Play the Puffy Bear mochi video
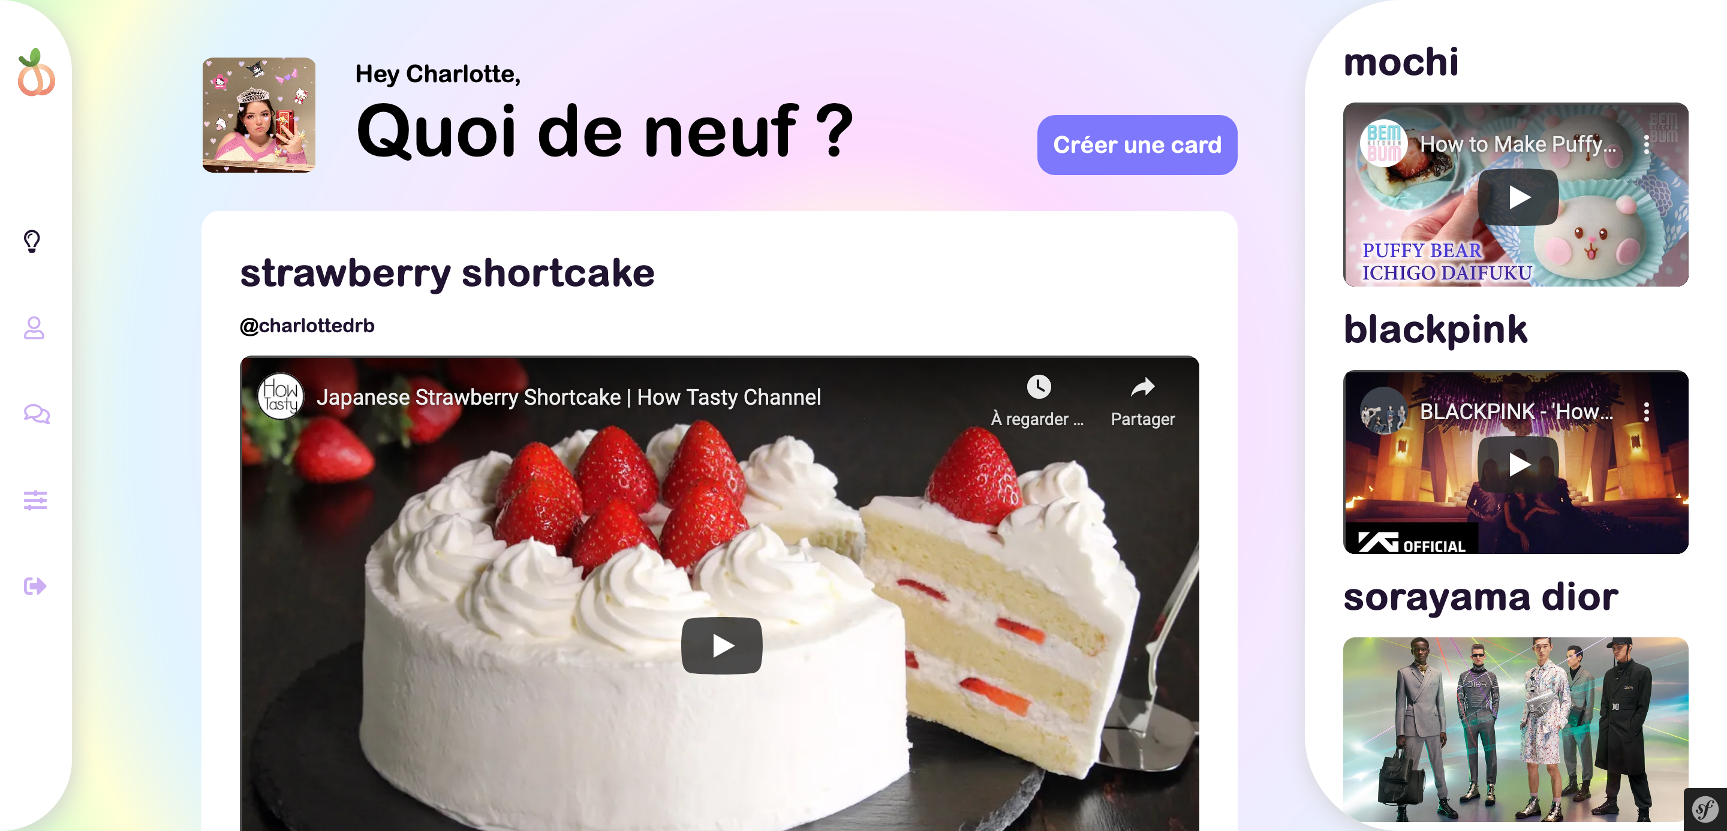Screen dimensions: 1727x831 point(1518,197)
